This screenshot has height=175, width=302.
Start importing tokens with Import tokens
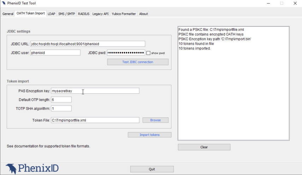point(149,135)
